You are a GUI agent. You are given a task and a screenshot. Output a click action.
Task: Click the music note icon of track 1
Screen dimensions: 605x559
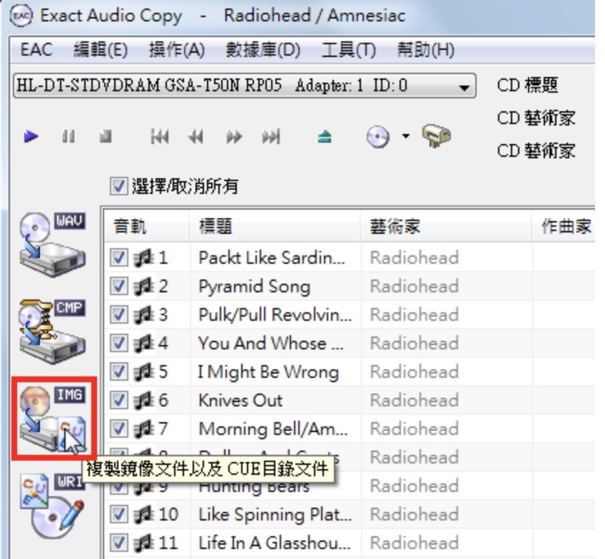pyautogui.click(x=144, y=257)
